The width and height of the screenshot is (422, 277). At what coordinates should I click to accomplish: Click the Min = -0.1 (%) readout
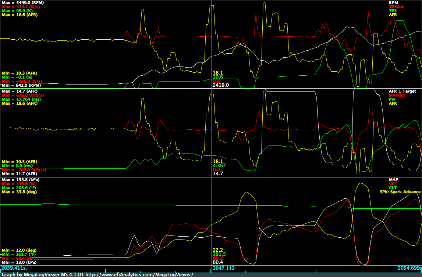tap(17, 78)
